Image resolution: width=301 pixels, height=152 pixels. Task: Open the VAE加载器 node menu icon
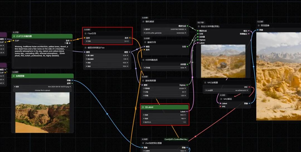205,83
